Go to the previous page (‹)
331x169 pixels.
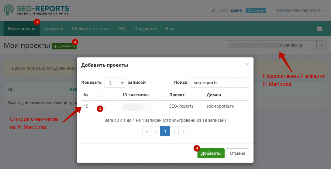click(156, 131)
